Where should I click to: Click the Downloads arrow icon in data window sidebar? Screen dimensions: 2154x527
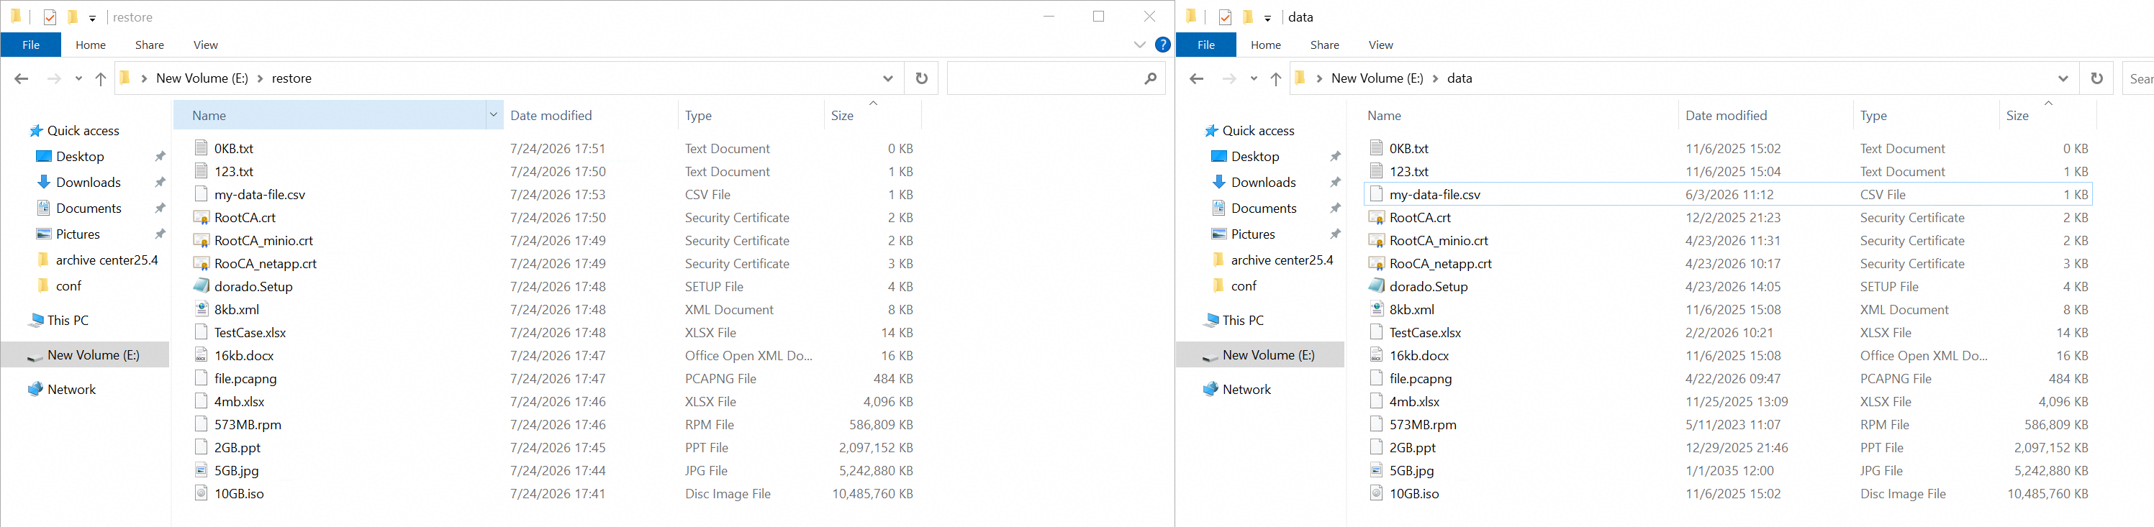point(1218,182)
